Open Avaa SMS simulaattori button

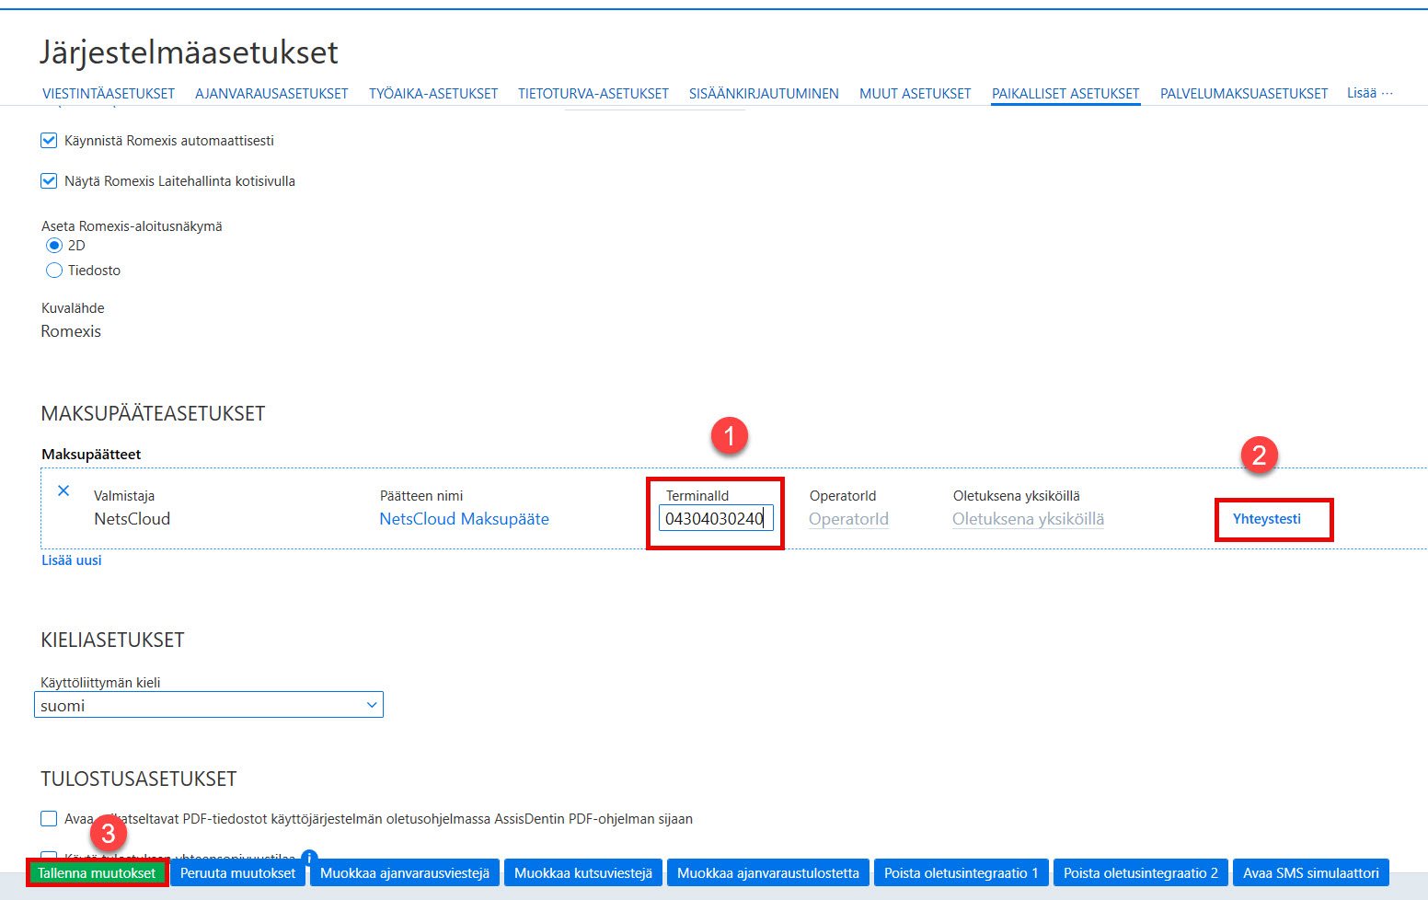tap(1311, 873)
